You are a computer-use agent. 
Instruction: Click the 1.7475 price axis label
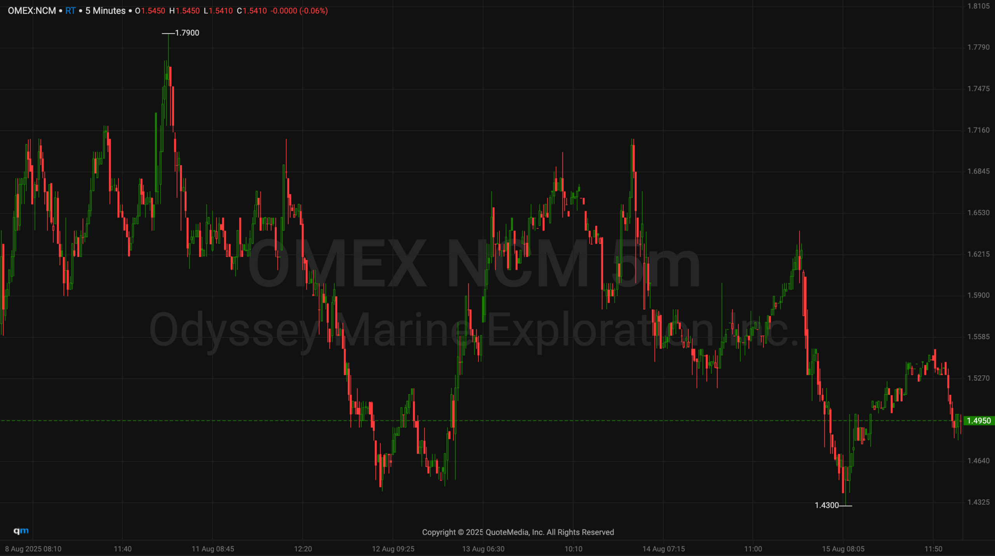point(978,89)
